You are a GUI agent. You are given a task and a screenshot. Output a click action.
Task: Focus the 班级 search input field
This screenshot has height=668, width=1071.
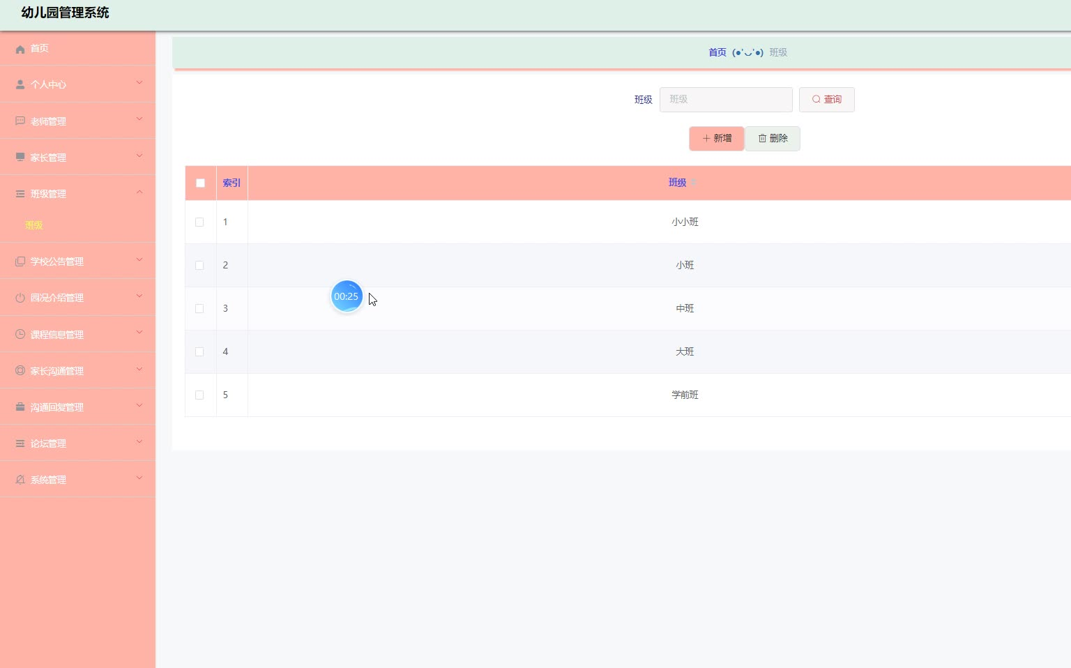coord(726,100)
